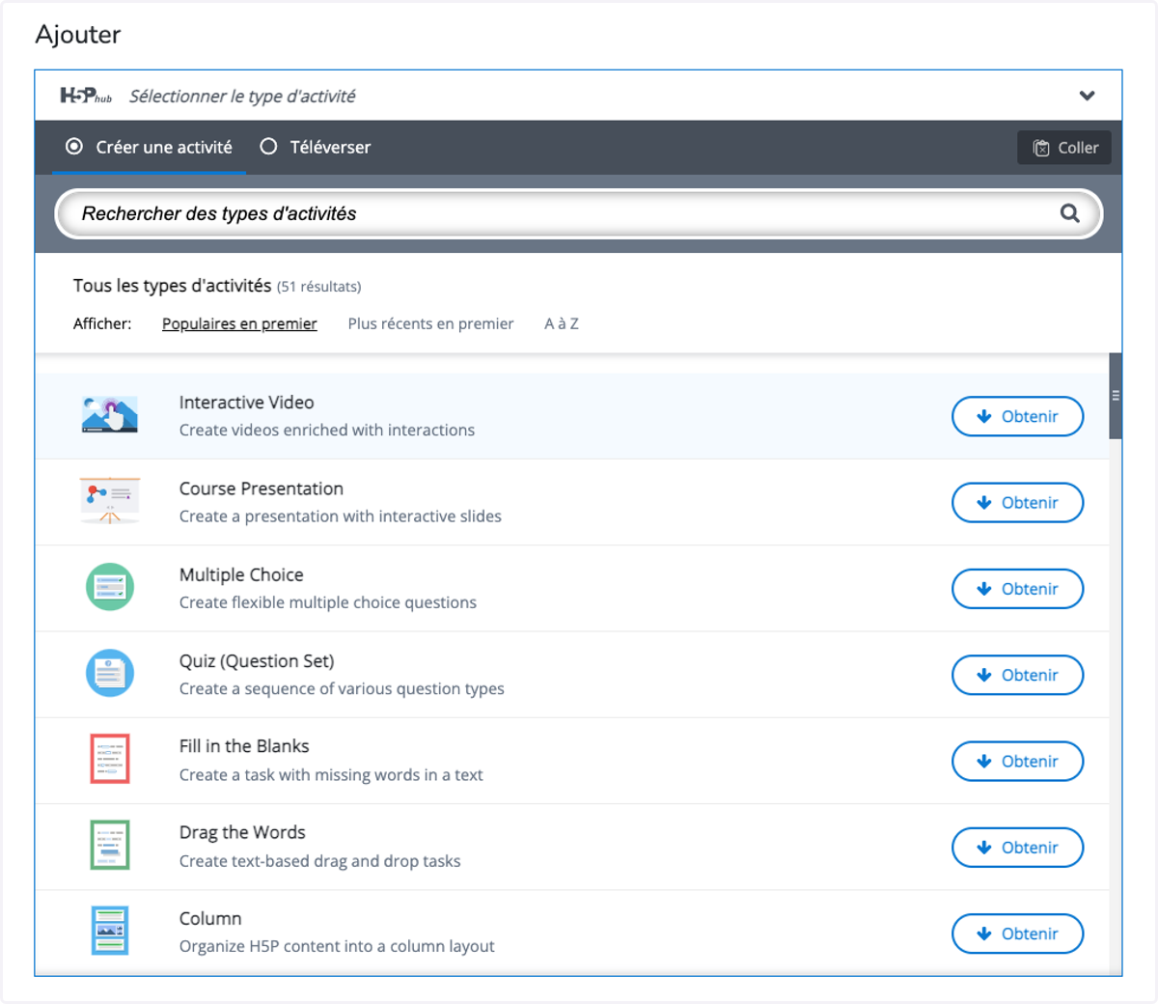Open the Course Presentation title
Screen dimensions: 1158x1004
tap(262, 488)
